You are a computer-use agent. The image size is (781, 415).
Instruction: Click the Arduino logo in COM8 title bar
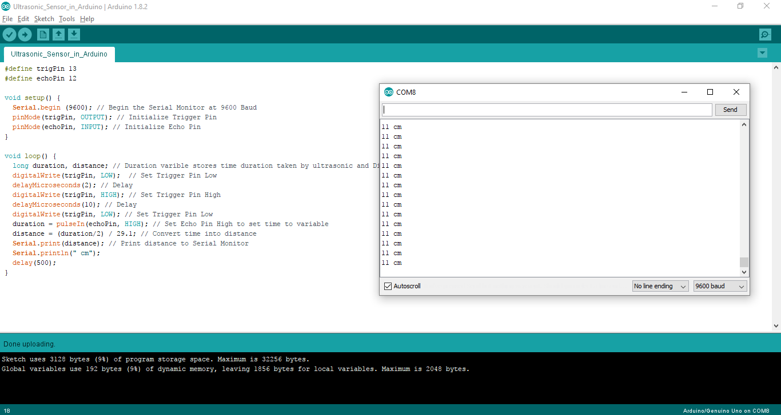(x=389, y=92)
